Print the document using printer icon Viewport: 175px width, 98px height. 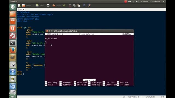tap(48, 5)
